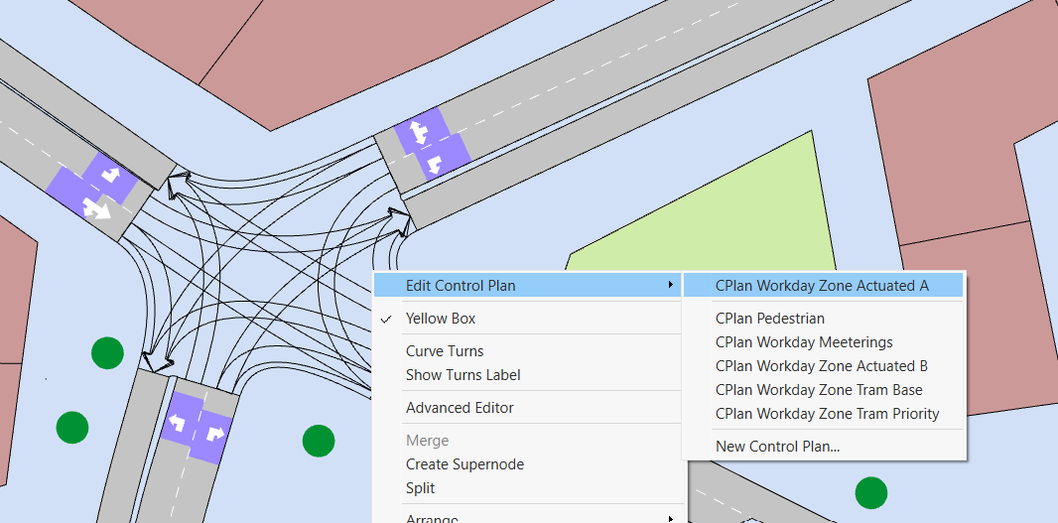1058x523 pixels.
Task: Open the Edit Control Plan submenu
Action: click(x=528, y=286)
